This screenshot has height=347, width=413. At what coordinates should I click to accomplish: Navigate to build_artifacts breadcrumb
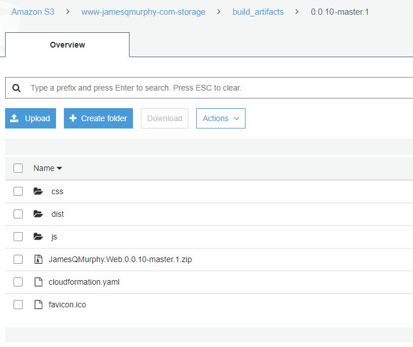coord(258,12)
